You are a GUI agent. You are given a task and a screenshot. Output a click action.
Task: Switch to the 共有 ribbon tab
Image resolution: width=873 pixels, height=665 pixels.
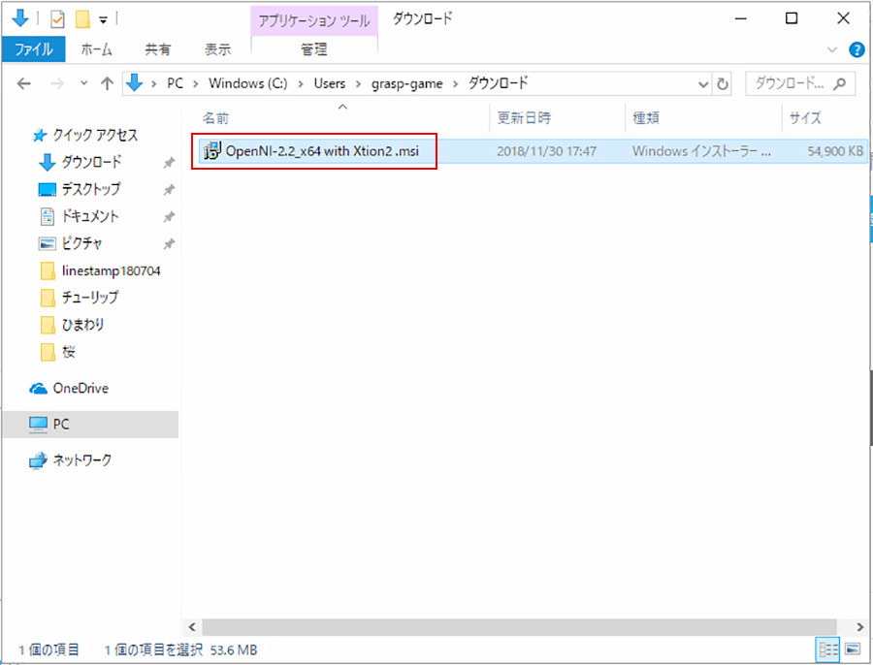coord(157,49)
